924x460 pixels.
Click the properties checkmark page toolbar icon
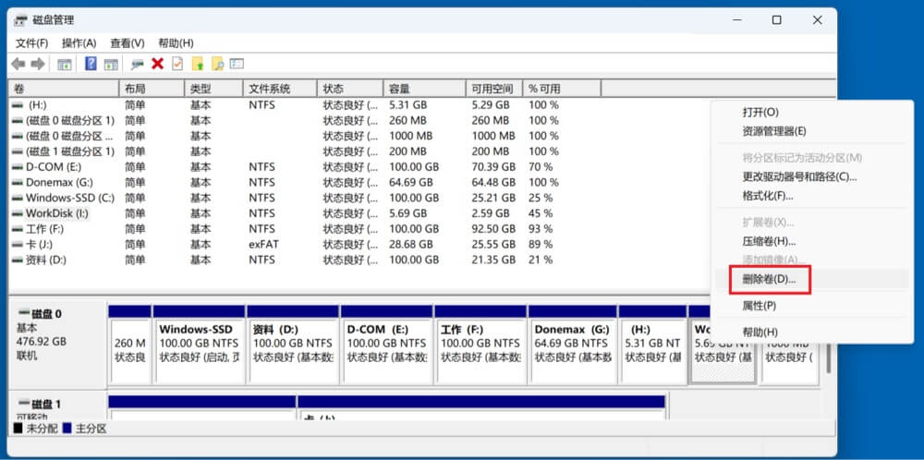tap(177, 64)
